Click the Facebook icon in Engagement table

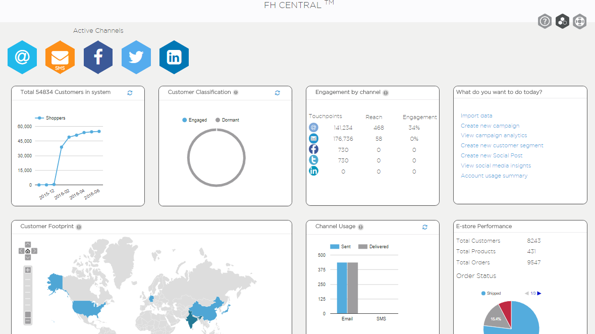313,149
